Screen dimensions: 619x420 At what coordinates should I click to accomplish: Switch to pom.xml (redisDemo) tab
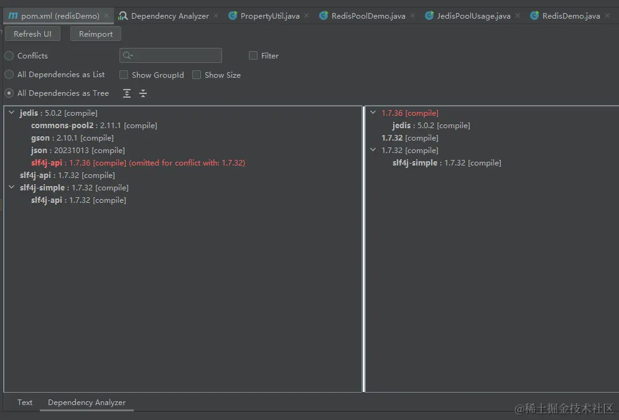(x=60, y=16)
